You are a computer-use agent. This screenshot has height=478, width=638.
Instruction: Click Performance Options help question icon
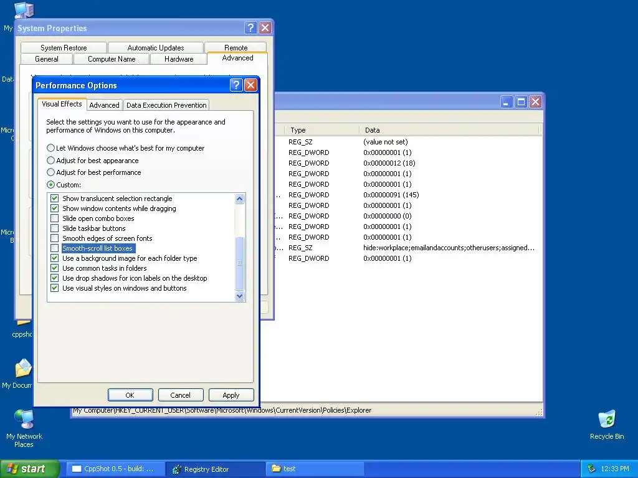point(236,85)
